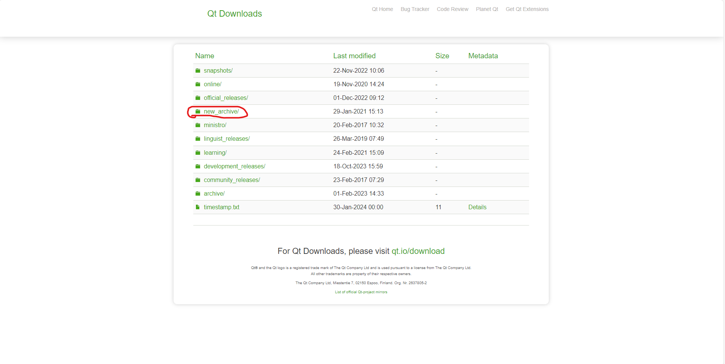Sort listing by Name column header

tap(205, 56)
